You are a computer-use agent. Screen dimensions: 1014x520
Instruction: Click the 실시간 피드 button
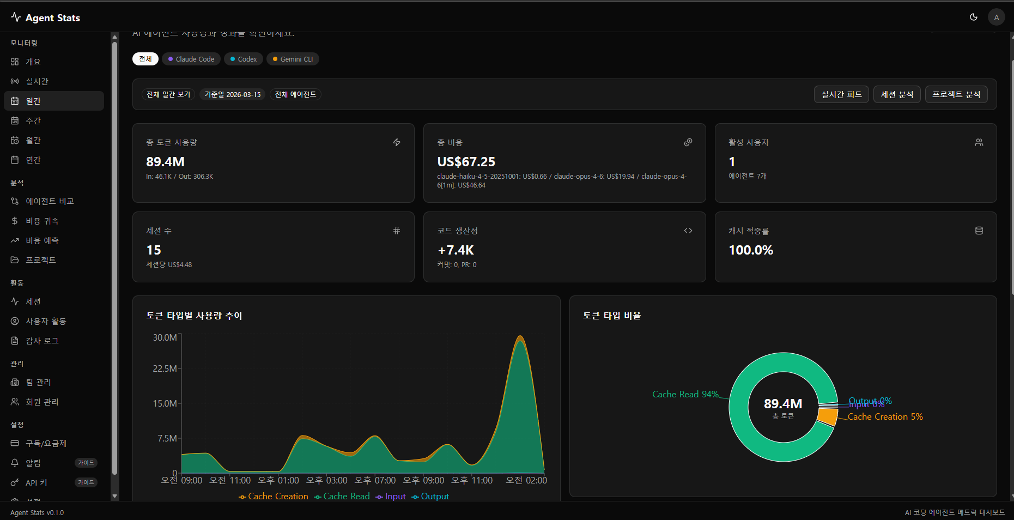[841, 94]
